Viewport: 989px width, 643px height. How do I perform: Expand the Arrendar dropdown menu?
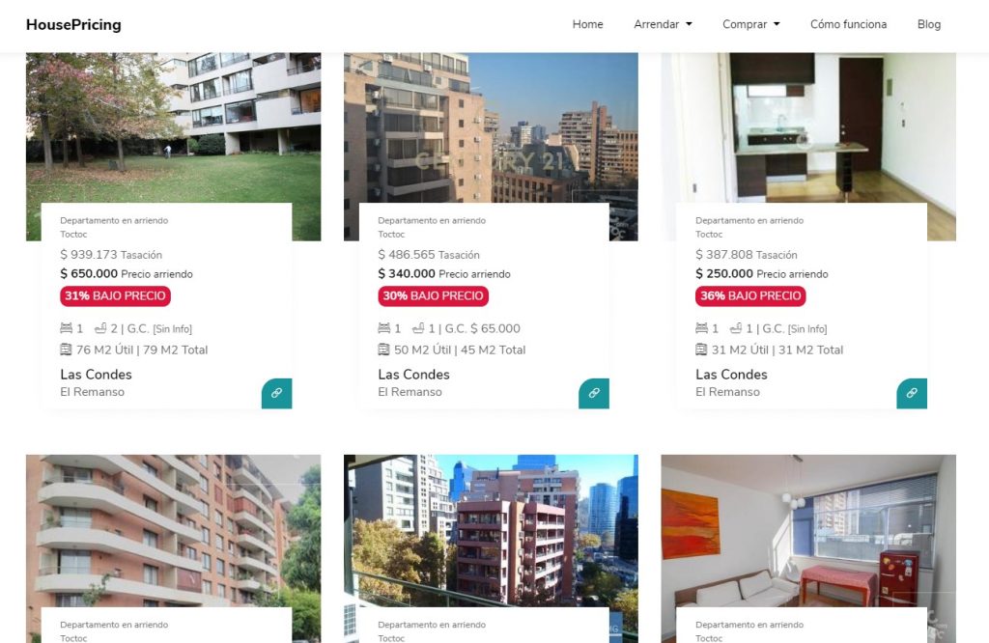tap(663, 24)
